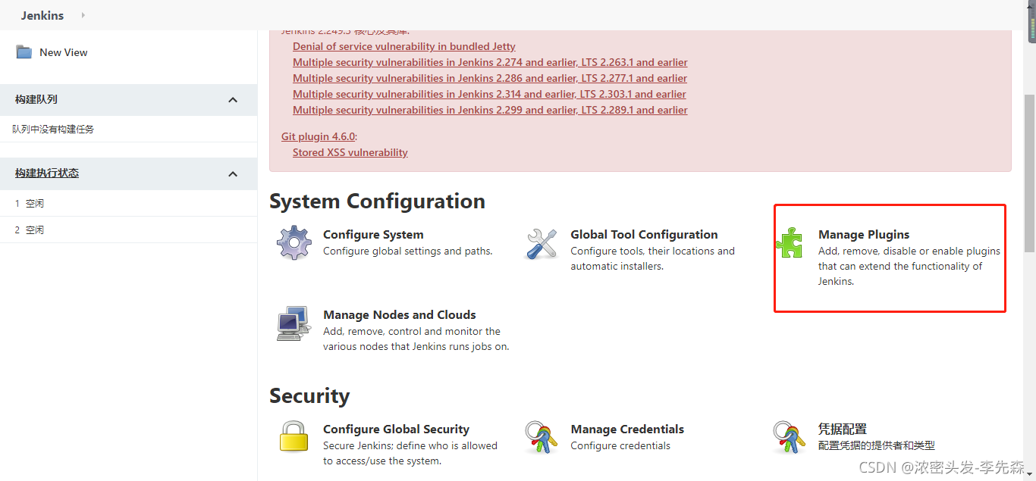Viewport: 1036px width, 481px height.
Task: Click the Configure Global Security padlock icon
Action: [294, 437]
